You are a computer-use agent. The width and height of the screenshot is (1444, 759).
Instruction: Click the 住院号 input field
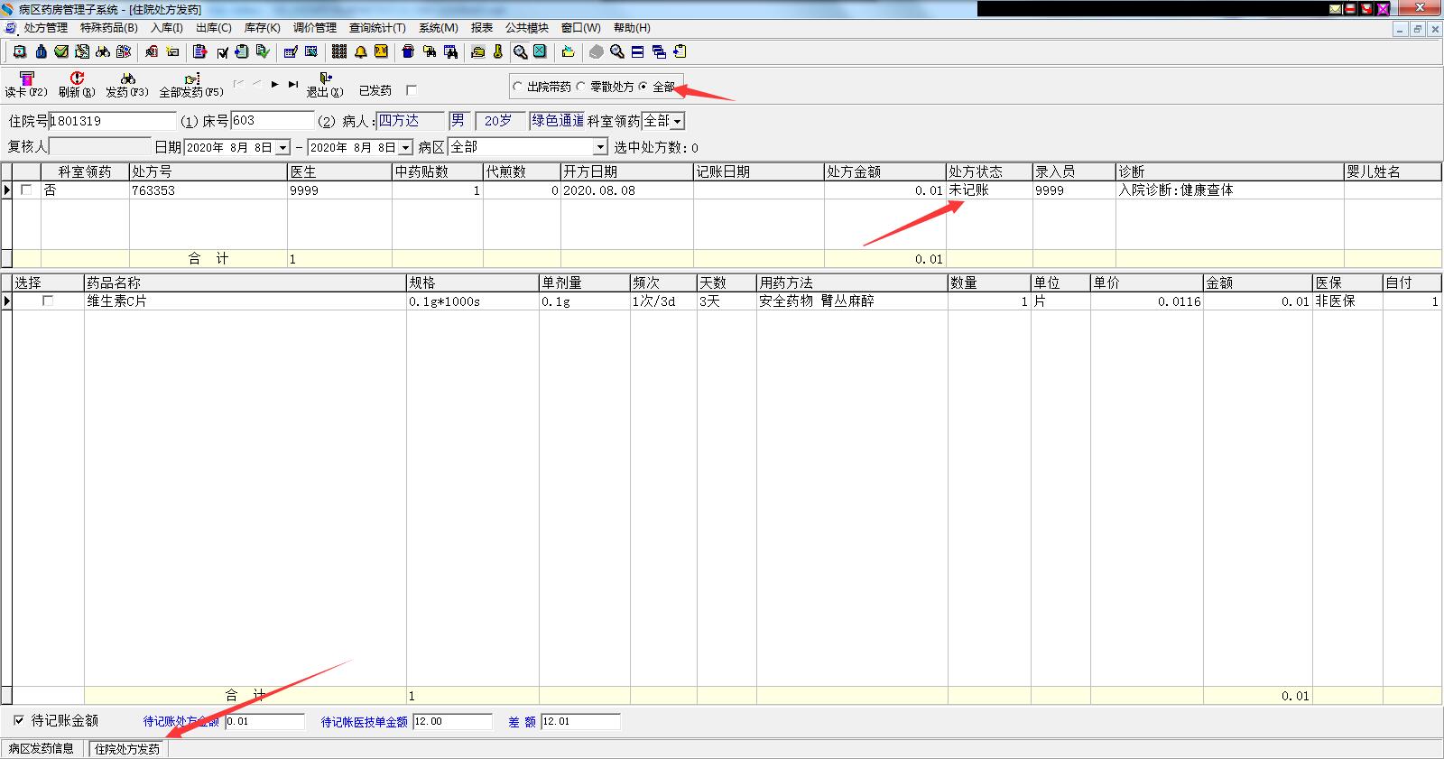(x=113, y=121)
